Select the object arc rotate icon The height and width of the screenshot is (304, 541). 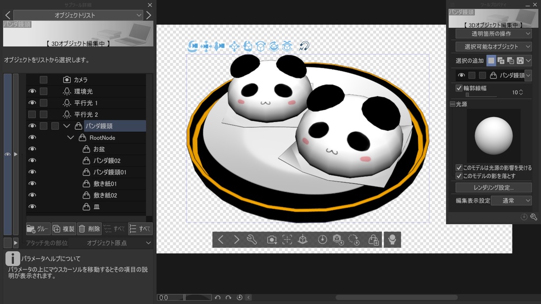coord(260,46)
